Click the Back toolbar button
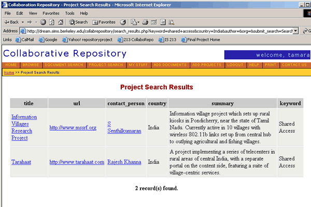This screenshot has width=311, height=207. [11, 22]
